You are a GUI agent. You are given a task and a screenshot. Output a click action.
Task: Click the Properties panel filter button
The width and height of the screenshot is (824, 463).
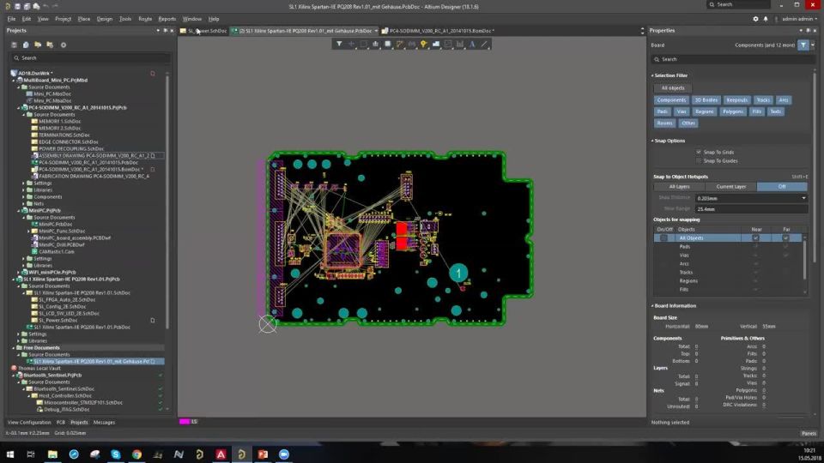coord(803,45)
